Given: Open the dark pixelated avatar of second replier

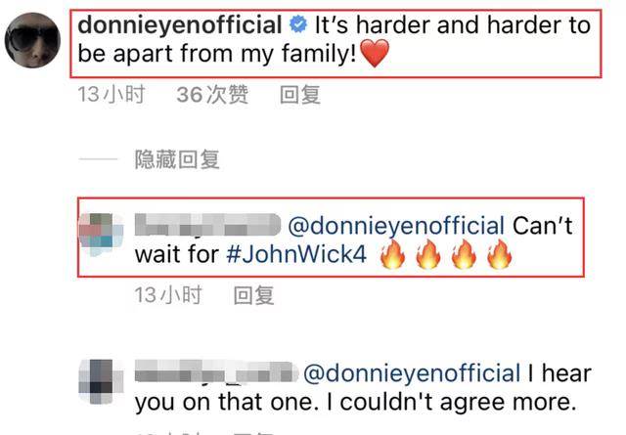Looking at the screenshot, I should pyautogui.click(x=101, y=381).
